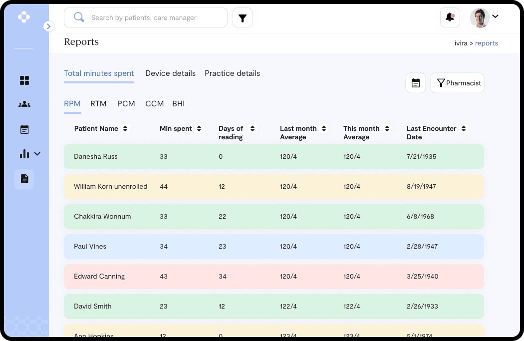Open the dashboard grid icon in sidebar
Image resolution: width=524 pixels, height=341 pixels.
click(24, 80)
